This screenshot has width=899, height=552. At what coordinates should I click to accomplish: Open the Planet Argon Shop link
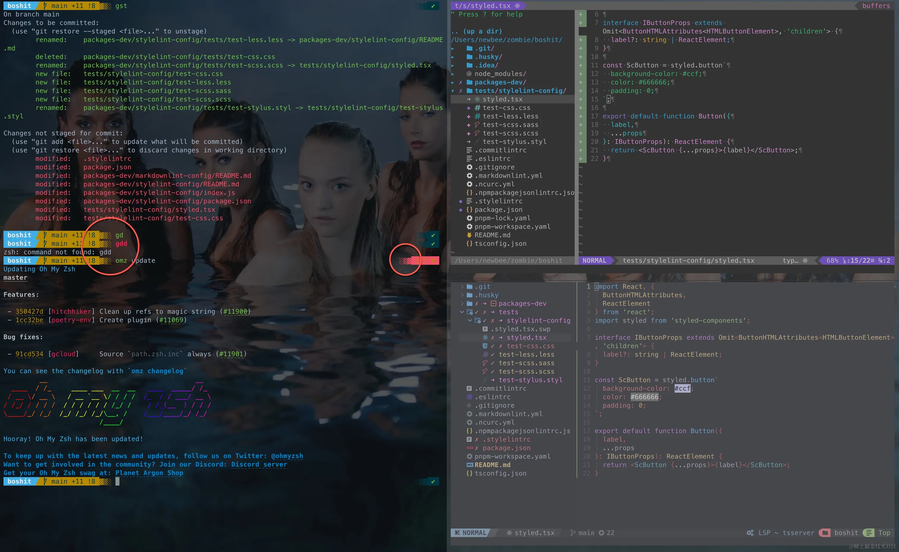tap(149, 473)
